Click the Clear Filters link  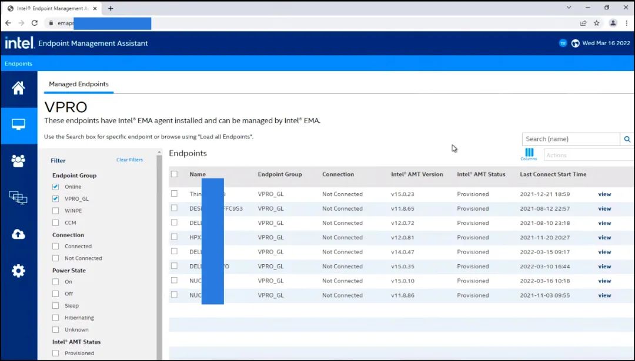129,160
